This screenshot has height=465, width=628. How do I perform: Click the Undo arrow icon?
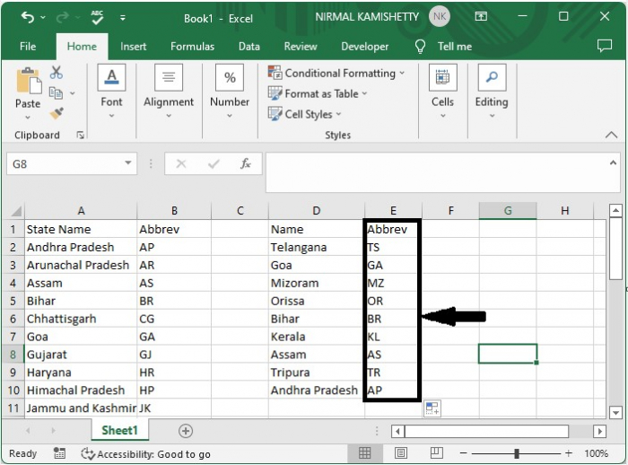tap(28, 17)
